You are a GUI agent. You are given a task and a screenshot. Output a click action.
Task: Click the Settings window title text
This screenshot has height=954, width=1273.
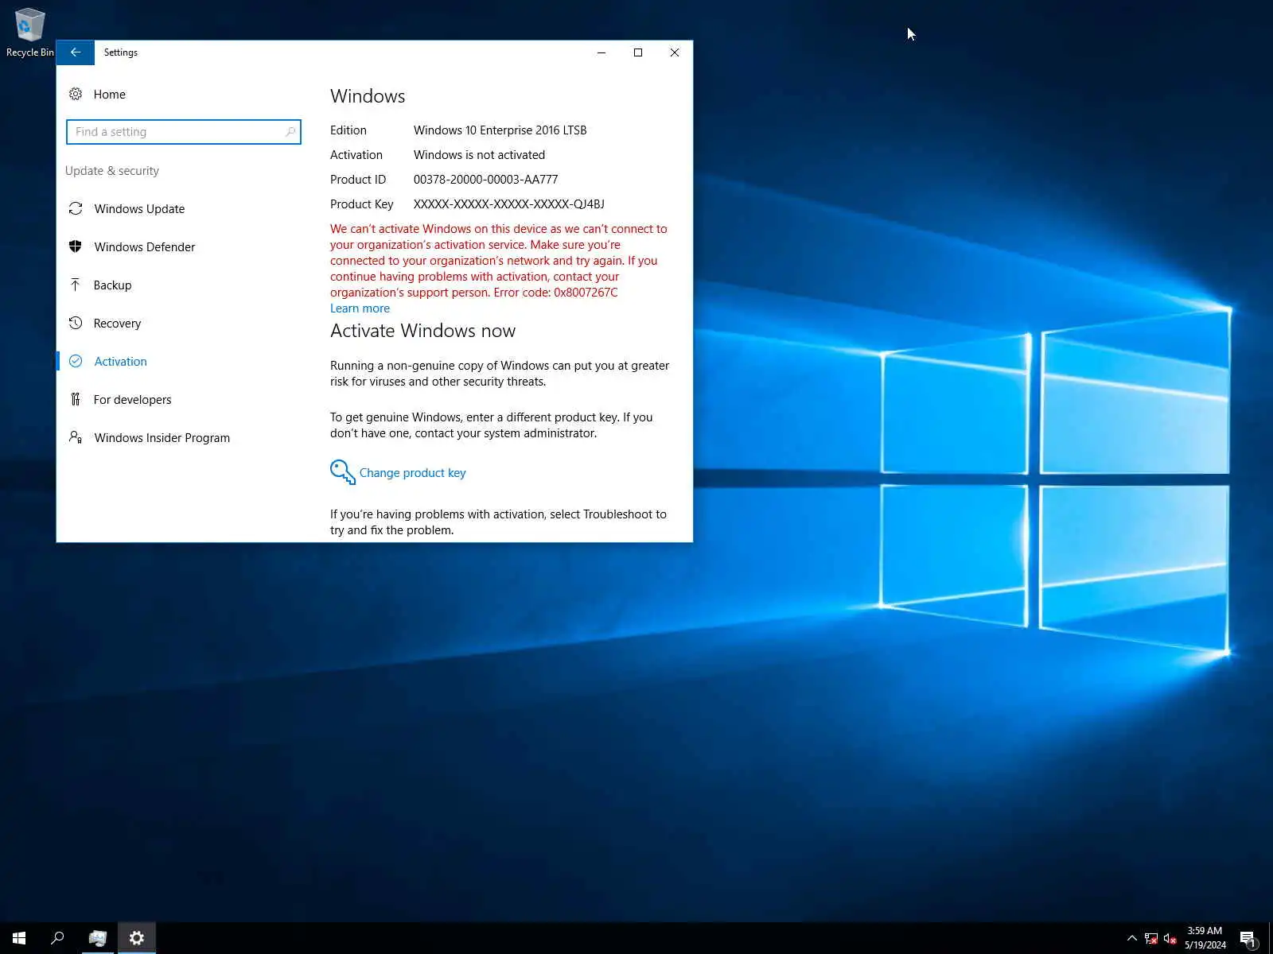pos(121,52)
